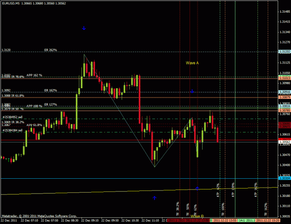This screenshot has width=291, height=224.
Task: Select the 'APP 162 %' label
Action: (34, 75)
